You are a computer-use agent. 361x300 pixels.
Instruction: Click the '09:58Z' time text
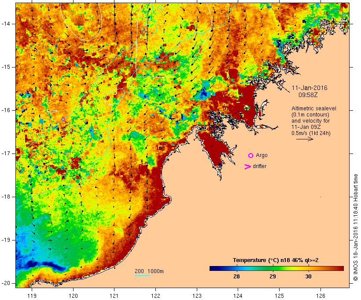click(x=308, y=95)
